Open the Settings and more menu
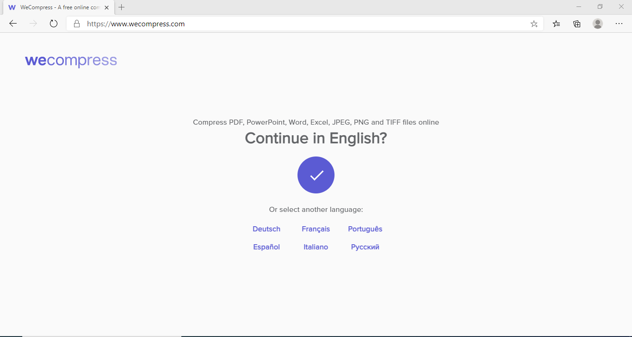Image resolution: width=632 pixels, height=337 pixels. click(619, 24)
